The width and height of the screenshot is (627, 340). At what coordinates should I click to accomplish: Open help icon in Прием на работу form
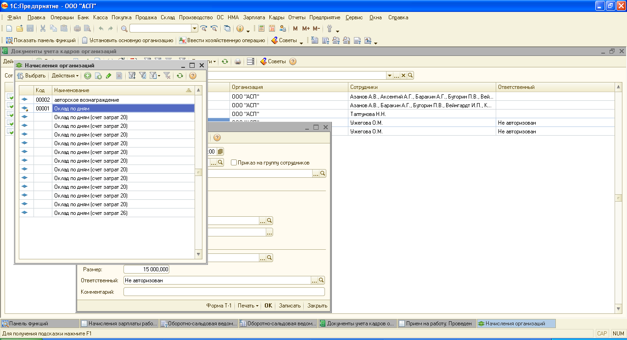[x=217, y=137]
